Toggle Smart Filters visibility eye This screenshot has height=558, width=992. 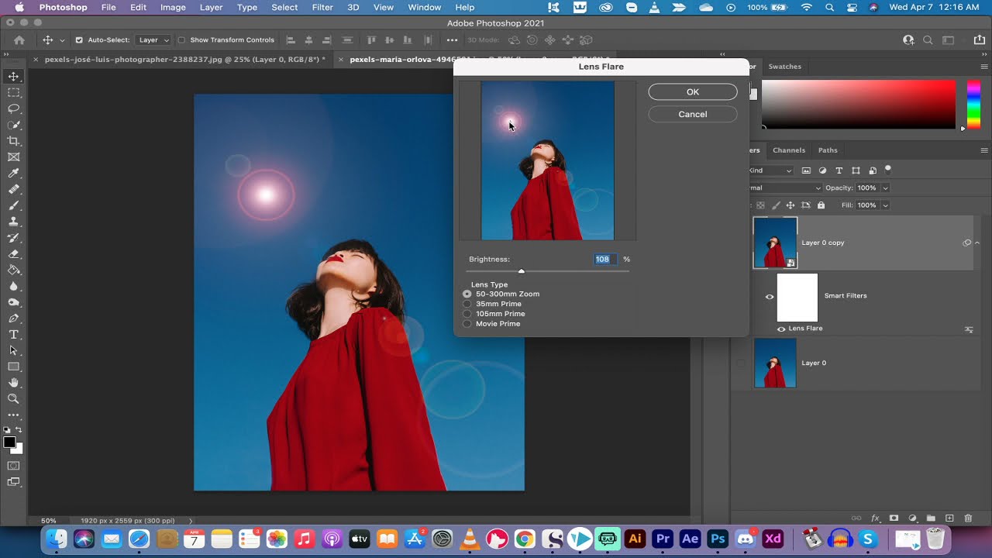point(770,296)
